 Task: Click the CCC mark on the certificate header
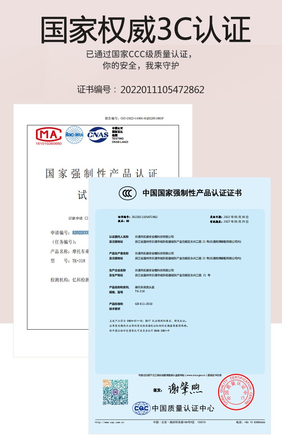127,193
